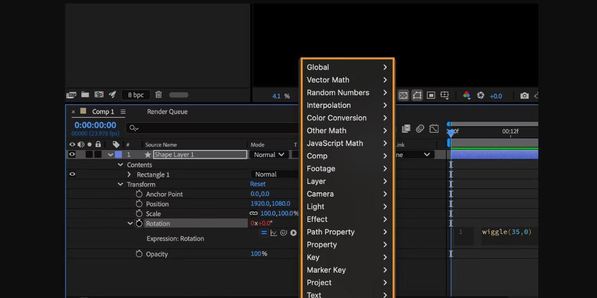Screen dimensions: 597x298
Task: Click the Position stopwatch icon
Action: (139, 204)
